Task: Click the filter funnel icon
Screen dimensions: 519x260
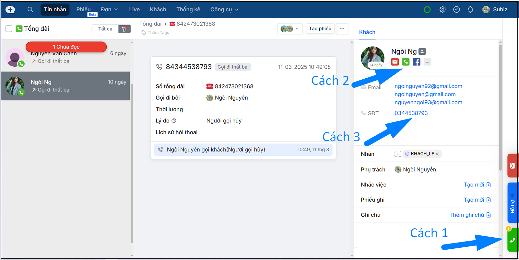Action: [124, 29]
